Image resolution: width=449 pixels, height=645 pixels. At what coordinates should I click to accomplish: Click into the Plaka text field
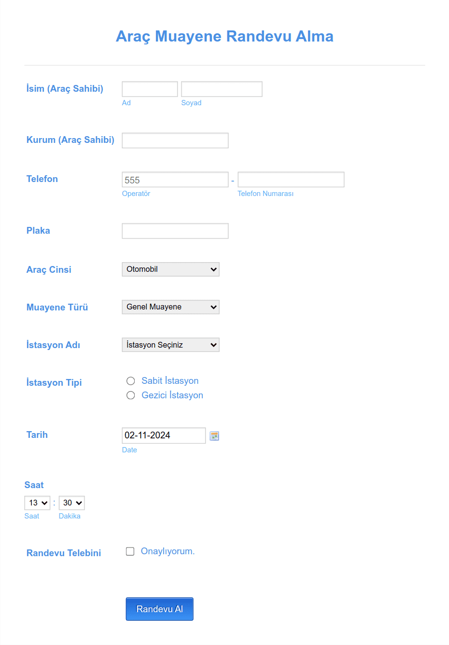(x=175, y=231)
